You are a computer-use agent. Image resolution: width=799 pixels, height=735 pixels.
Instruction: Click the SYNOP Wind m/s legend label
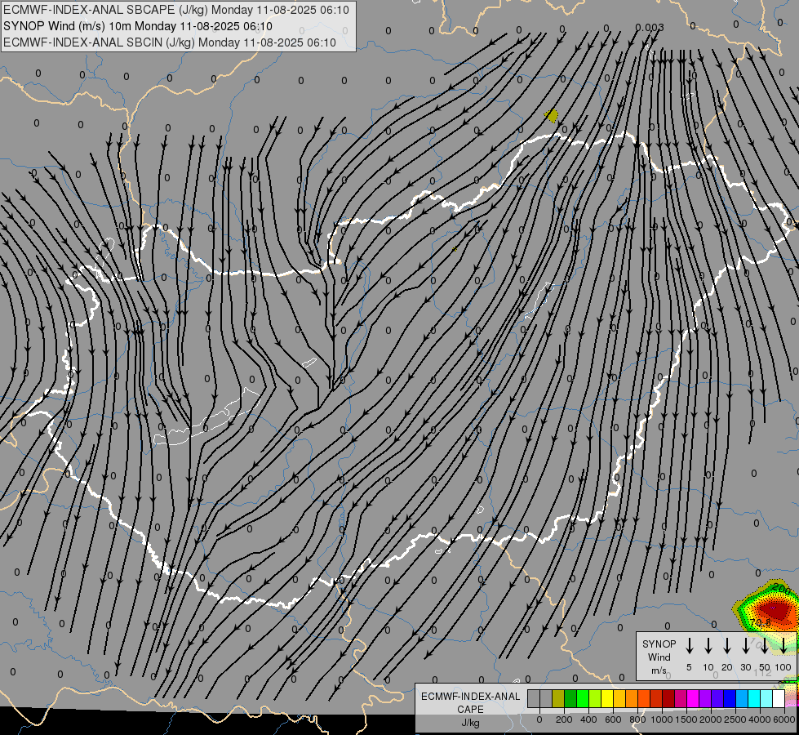click(x=659, y=657)
